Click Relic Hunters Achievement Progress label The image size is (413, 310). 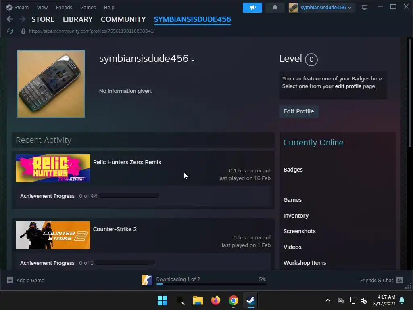pos(47,196)
